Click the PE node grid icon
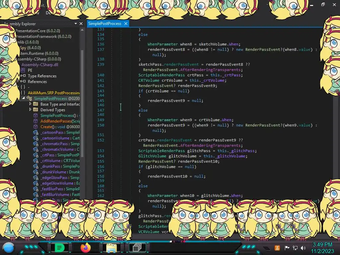 (23, 70)
